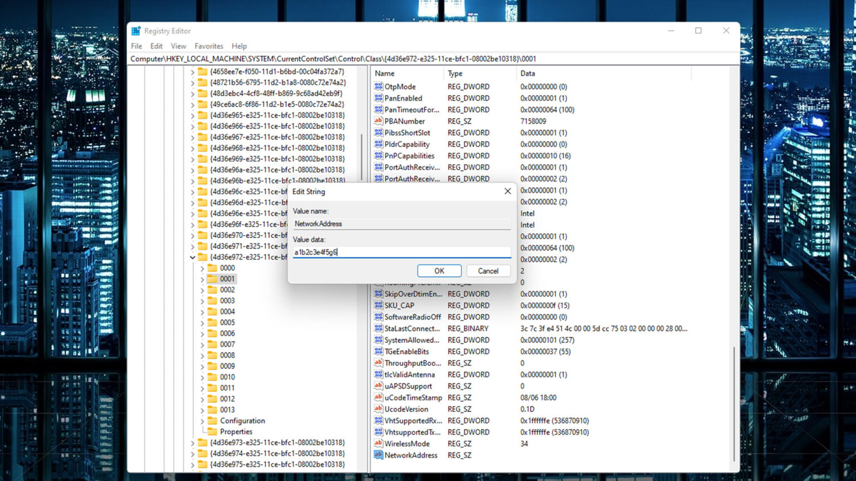Image resolution: width=856 pixels, height=481 pixels.
Task: Select the NetworkAddress string icon in values list
Action: point(378,455)
